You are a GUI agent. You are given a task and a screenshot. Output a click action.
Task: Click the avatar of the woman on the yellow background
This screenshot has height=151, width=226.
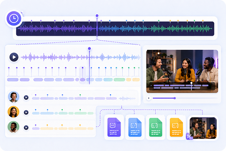[13, 112]
